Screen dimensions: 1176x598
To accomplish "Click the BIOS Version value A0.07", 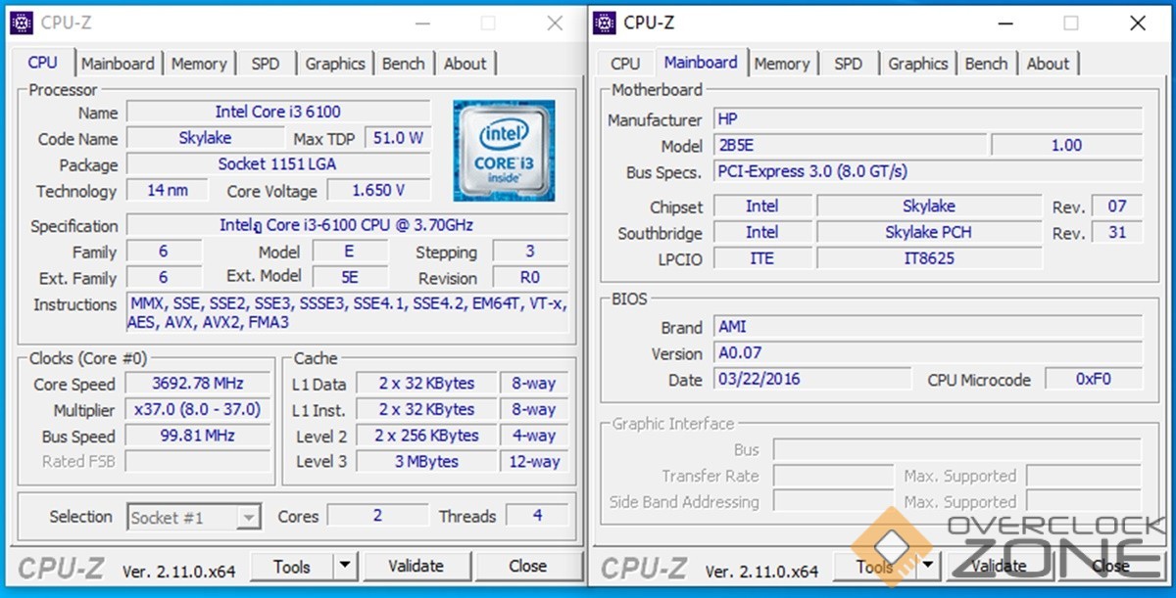I will click(928, 353).
